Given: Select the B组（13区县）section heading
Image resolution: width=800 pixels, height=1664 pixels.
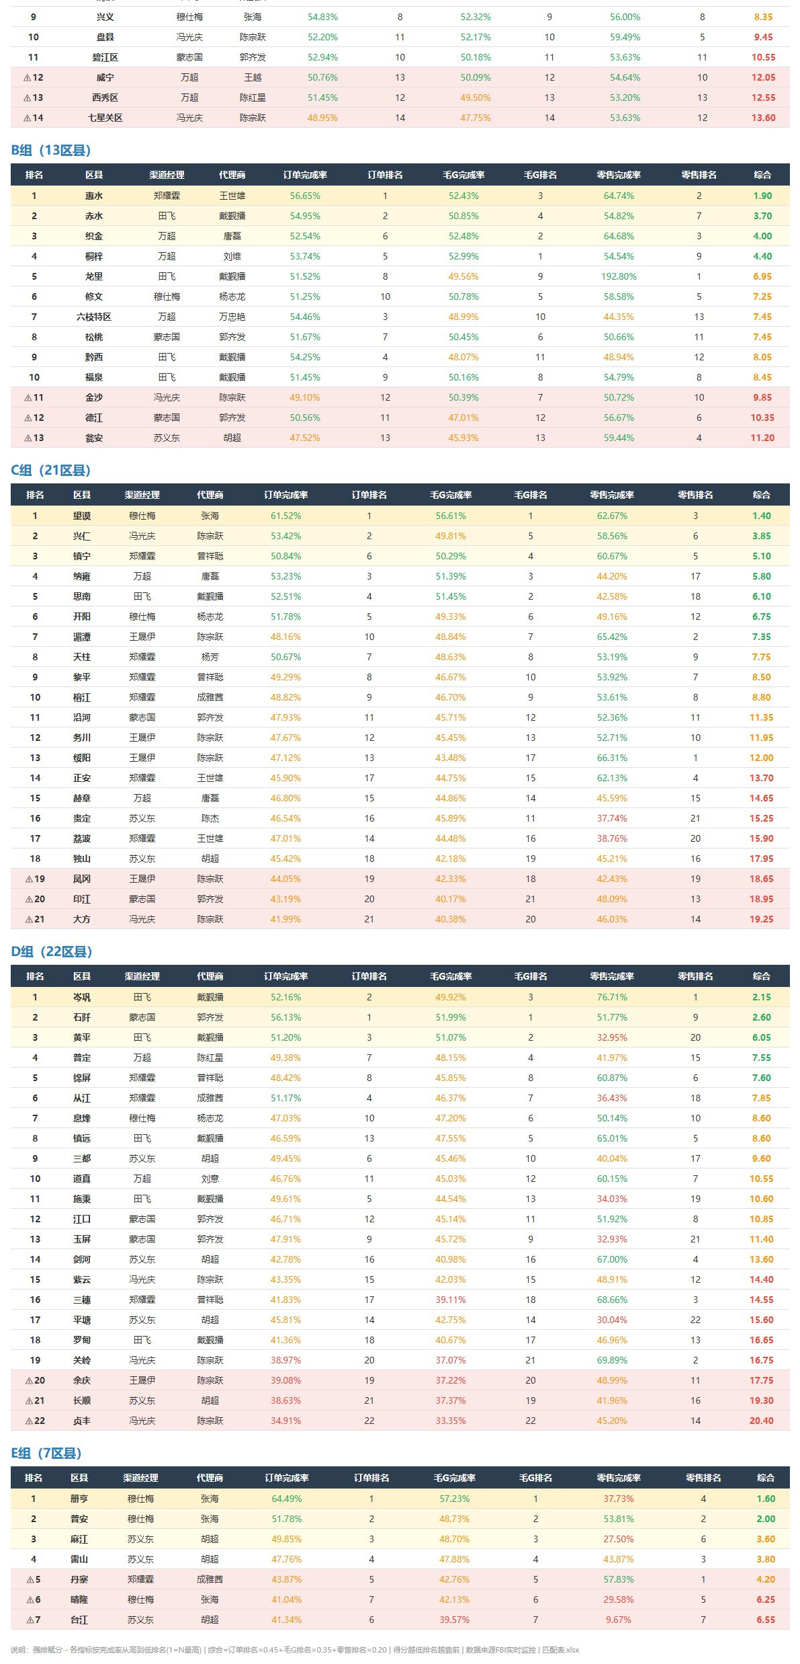Looking at the screenshot, I should (x=51, y=151).
